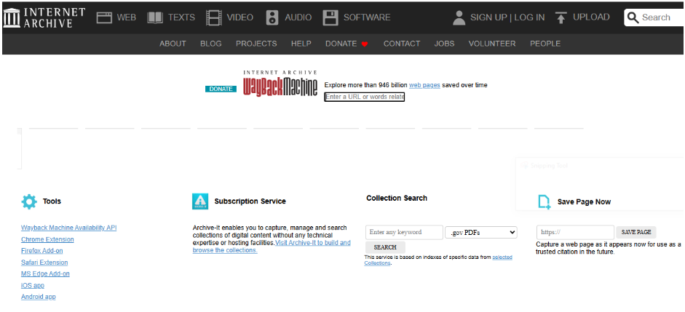Viewport: 685px width, 312px height.
Task: Open the Firefox Add-on link
Action: 42,251
